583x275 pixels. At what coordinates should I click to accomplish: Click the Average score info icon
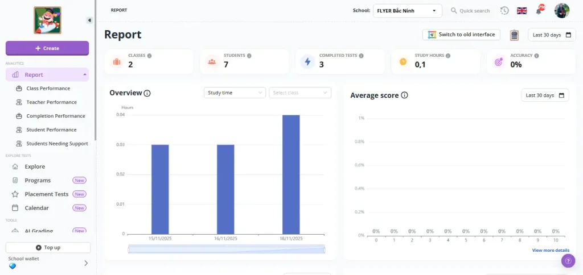point(405,95)
